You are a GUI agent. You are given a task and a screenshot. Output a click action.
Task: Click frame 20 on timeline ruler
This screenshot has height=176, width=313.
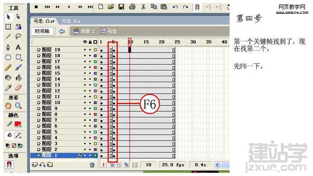click(x=162, y=42)
